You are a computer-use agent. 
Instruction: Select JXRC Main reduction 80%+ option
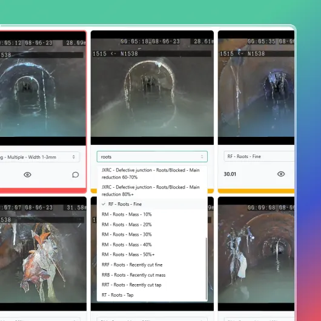click(152, 191)
